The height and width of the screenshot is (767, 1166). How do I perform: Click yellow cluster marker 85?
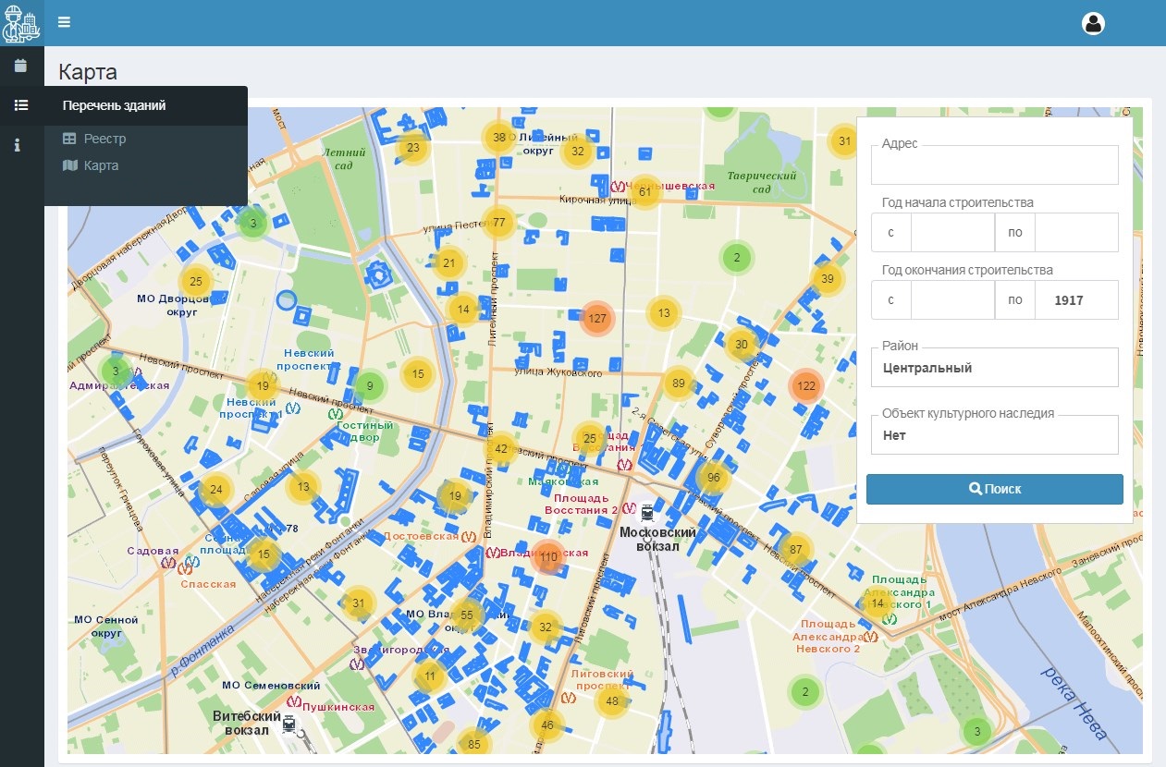[x=473, y=743]
